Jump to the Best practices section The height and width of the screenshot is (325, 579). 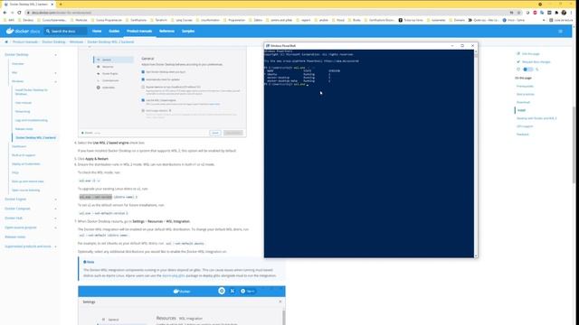click(526, 94)
